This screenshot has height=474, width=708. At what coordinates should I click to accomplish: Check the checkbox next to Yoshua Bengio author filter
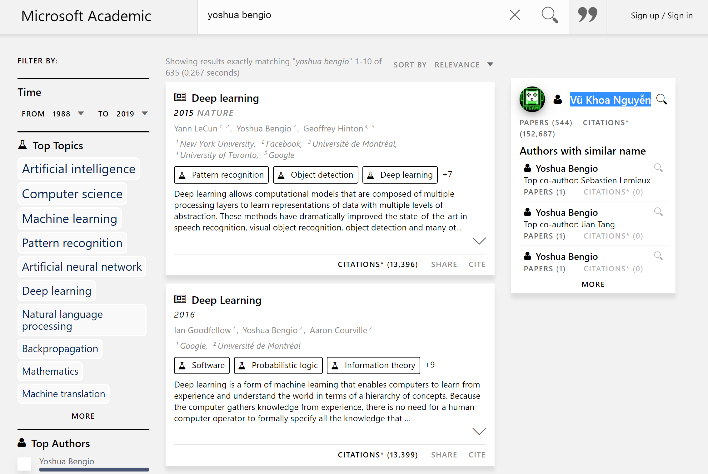24,464
